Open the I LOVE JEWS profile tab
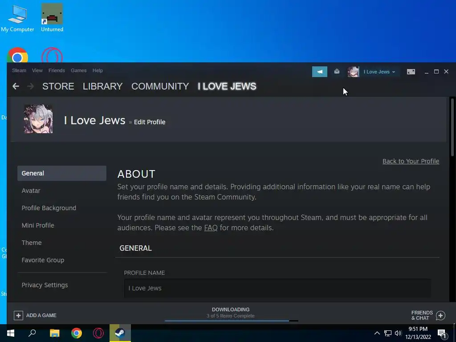The image size is (456, 342). [227, 86]
